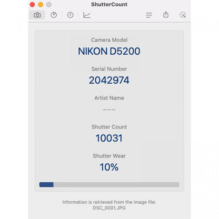Image resolution: width=219 pixels, height=219 pixels.
Task: Click the serial number 2042974
Action: (x=109, y=80)
